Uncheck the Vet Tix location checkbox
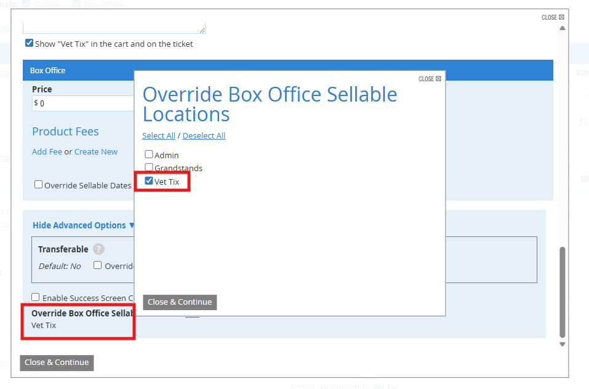This screenshot has width=589, height=389. click(149, 181)
